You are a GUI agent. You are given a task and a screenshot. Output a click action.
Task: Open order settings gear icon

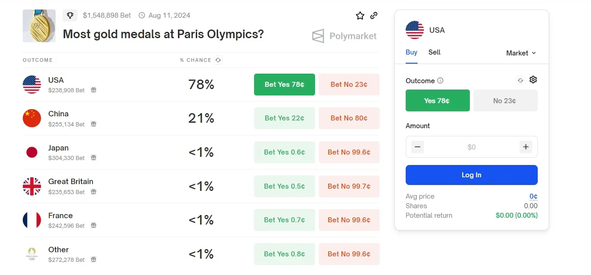pos(533,80)
